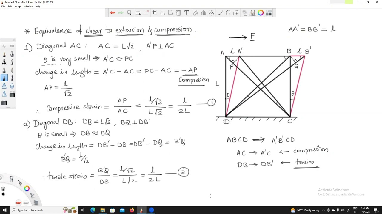The image size is (382, 214).
Task: Select the Zoom magnifier tool
Action: pyautogui.click(x=129, y=13)
